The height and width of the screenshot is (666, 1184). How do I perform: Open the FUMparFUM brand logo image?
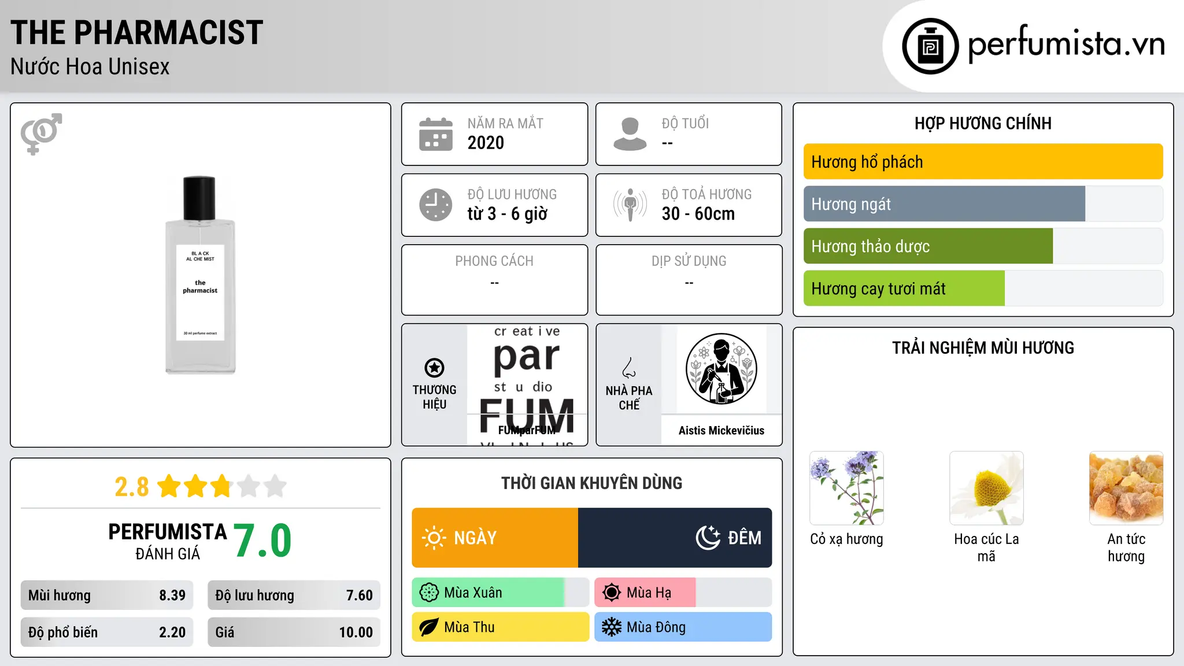[527, 384]
